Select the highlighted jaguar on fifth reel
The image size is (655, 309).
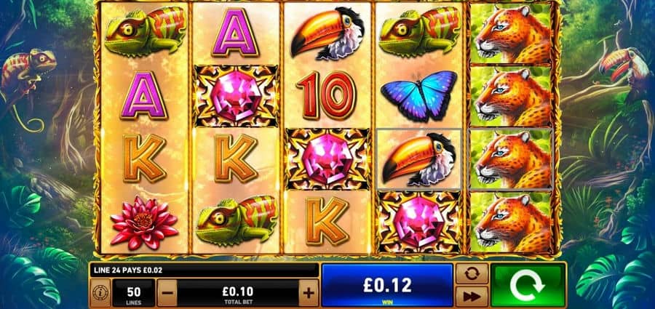[x=511, y=159]
